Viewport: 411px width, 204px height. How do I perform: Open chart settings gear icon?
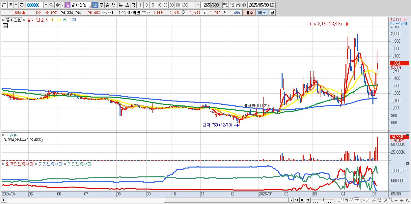(244, 5)
